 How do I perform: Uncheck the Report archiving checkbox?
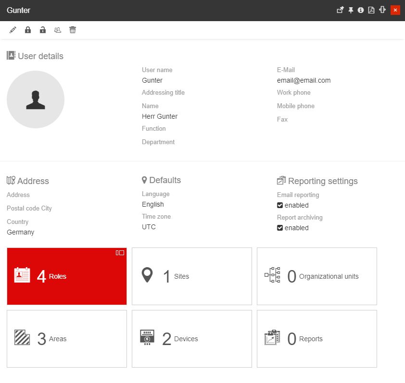(280, 228)
